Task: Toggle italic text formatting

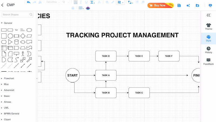Action: tap(81, 2)
